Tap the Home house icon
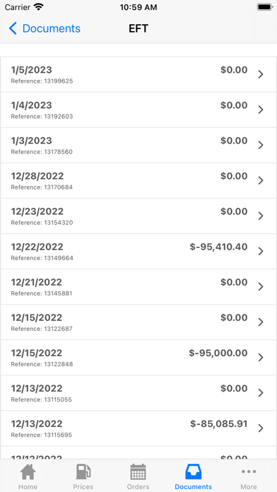The height and width of the screenshot is (492, 277). click(x=28, y=472)
